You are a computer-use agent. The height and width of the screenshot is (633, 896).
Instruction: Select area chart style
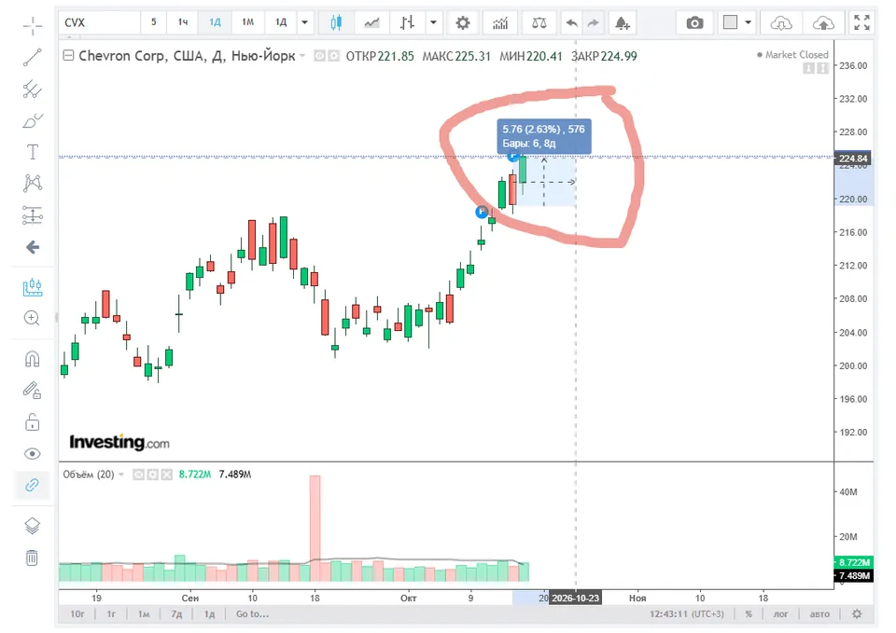(x=371, y=22)
